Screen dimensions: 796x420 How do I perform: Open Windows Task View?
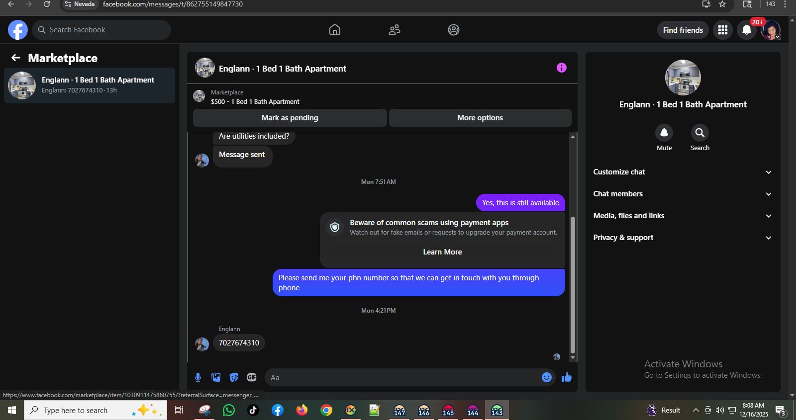pyautogui.click(x=179, y=410)
